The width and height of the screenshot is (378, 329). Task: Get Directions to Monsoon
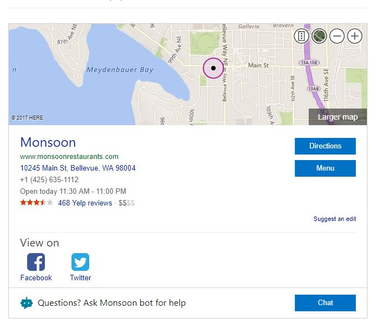(325, 146)
